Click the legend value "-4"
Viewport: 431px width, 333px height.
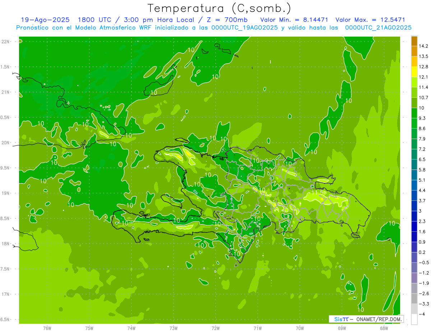pos(422,314)
